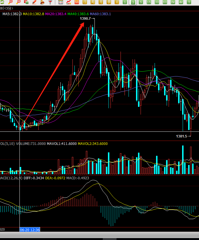Open the quote list table icon
The height and width of the screenshot is (240, 199).
tap(61, 2)
